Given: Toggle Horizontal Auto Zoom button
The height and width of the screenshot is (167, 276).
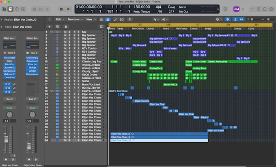Looking at the screenshot, I should click(x=241, y=19).
